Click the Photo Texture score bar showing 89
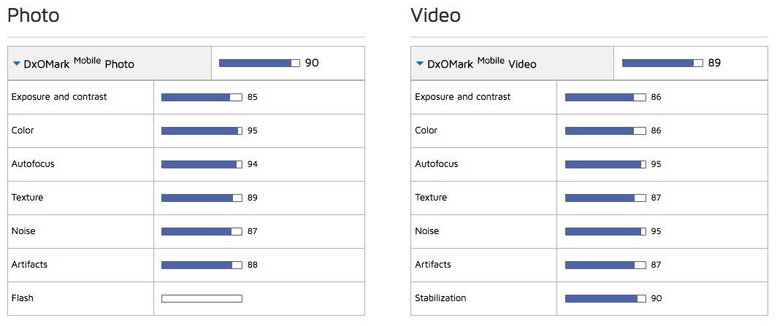The image size is (777, 326). [202, 198]
